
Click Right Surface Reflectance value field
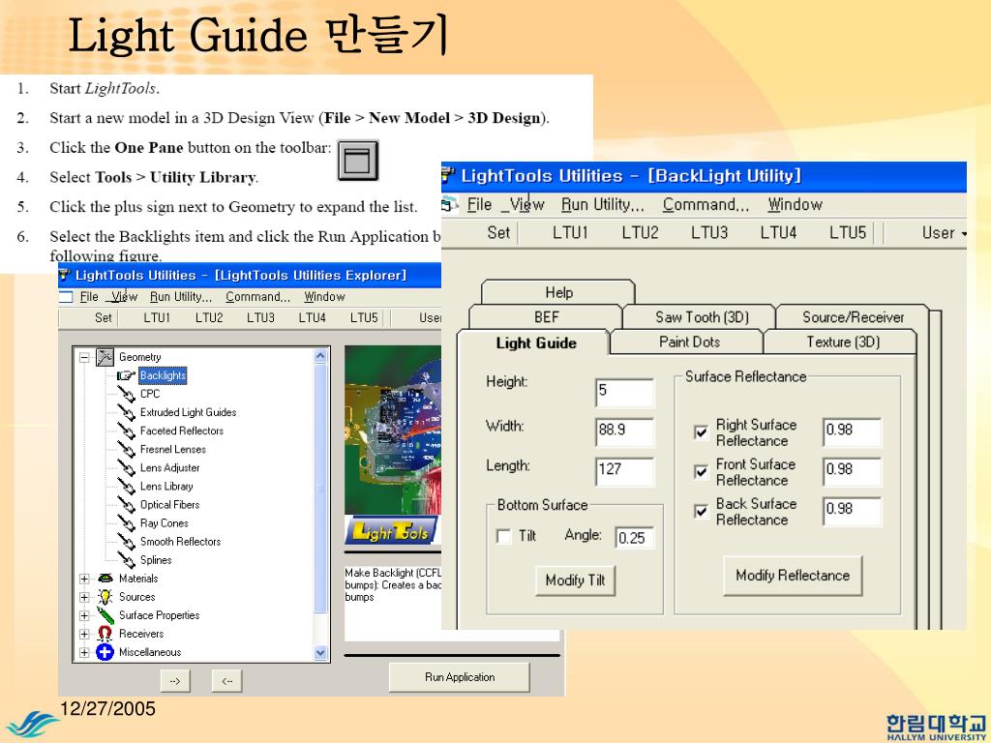(x=852, y=432)
